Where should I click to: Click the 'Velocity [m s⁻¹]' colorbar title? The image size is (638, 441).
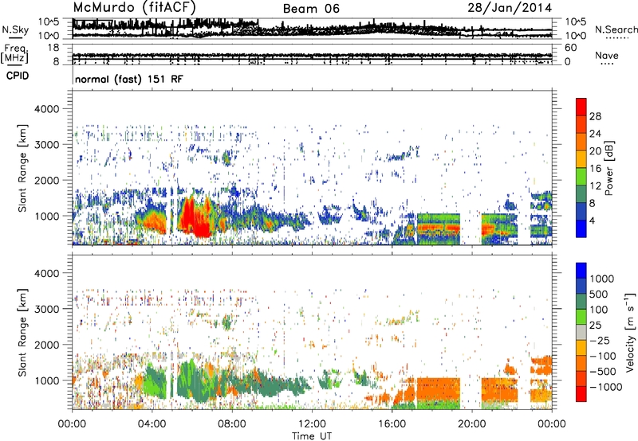coord(630,332)
